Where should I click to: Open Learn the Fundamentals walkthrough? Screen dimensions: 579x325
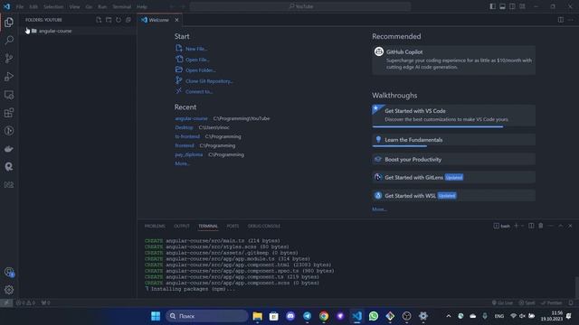[453, 140]
